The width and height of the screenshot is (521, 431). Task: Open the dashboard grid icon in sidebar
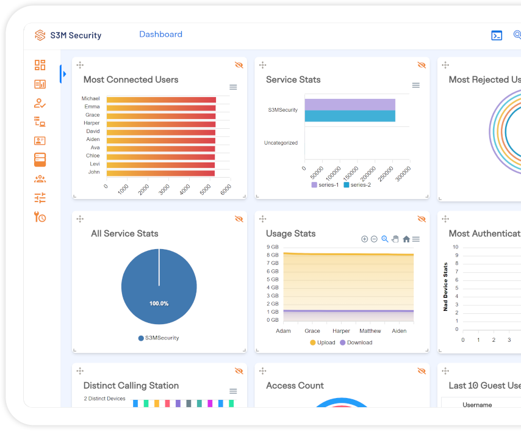[x=40, y=65]
